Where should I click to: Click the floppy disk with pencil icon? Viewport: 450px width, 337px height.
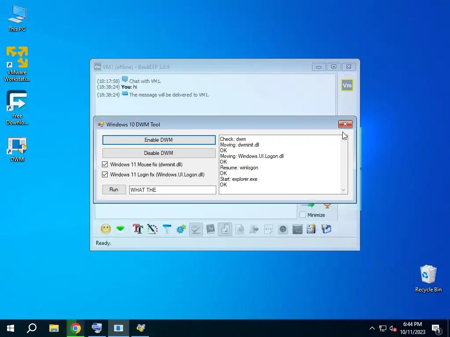tap(311, 229)
